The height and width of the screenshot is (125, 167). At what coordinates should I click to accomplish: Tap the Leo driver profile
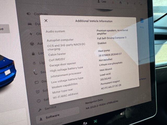[x=104, y=2]
